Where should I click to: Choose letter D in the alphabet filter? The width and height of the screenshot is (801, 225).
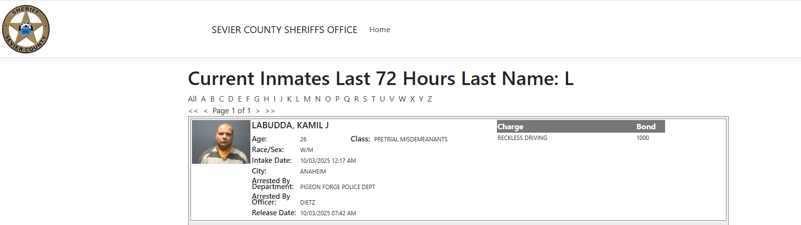pos(230,99)
